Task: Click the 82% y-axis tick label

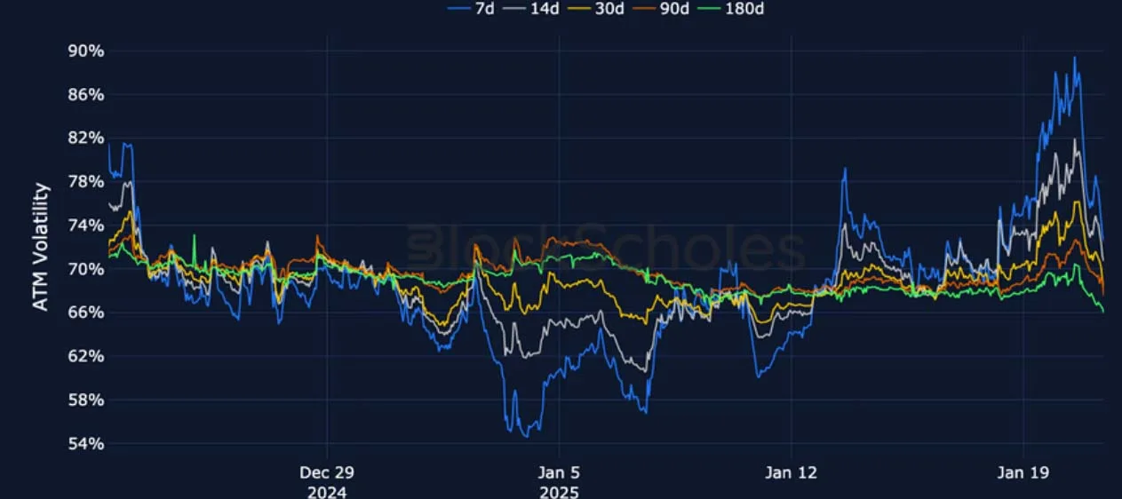Action: 86,138
